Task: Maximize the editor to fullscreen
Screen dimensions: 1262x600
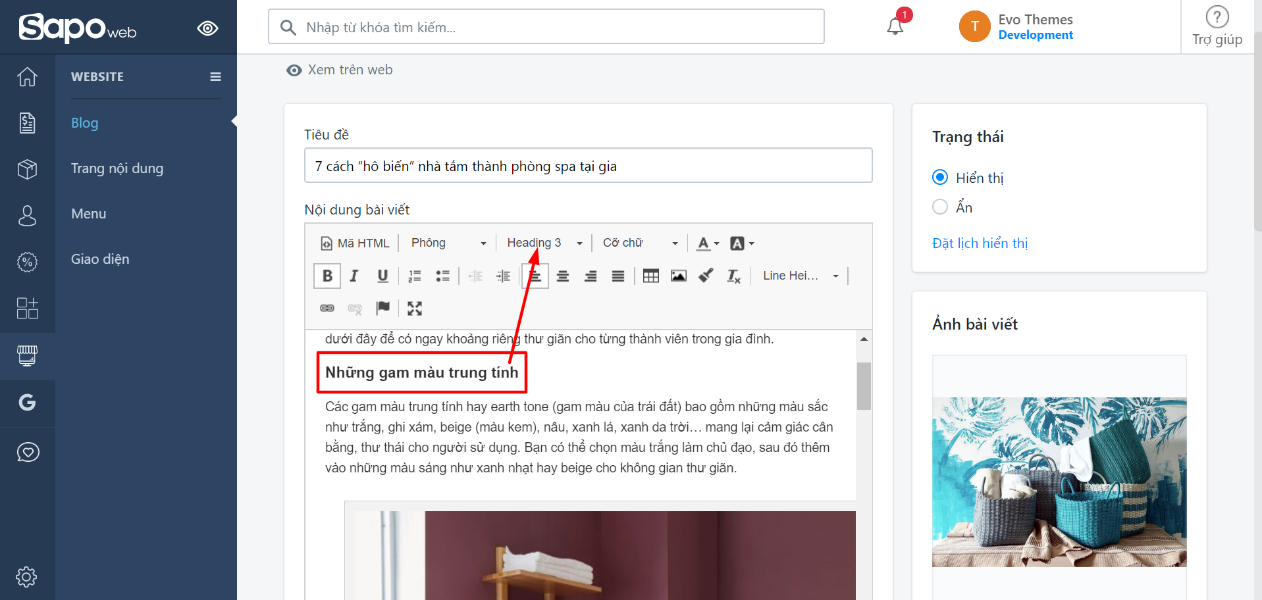Action: [415, 308]
